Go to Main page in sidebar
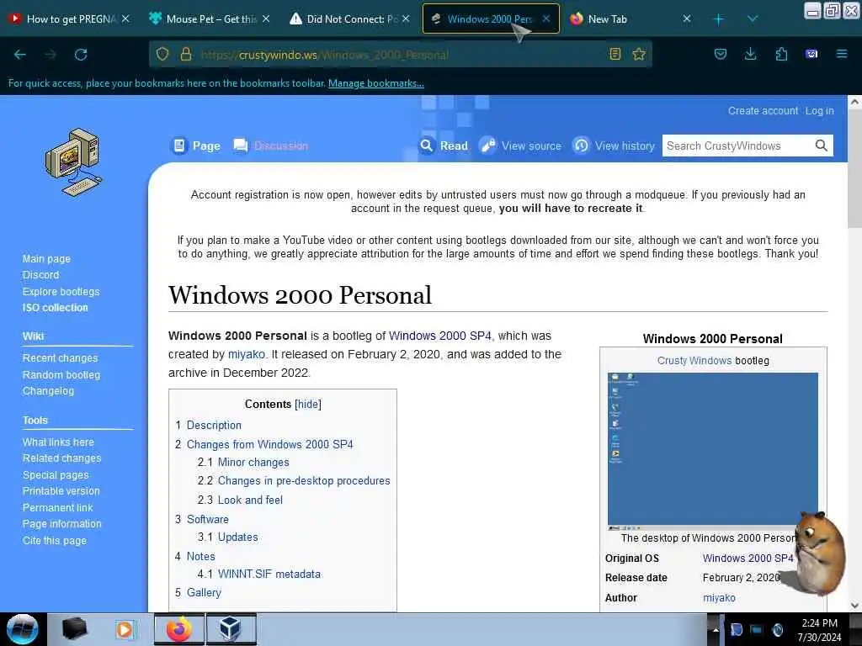The height and width of the screenshot is (646, 862). tap(46, 259)
